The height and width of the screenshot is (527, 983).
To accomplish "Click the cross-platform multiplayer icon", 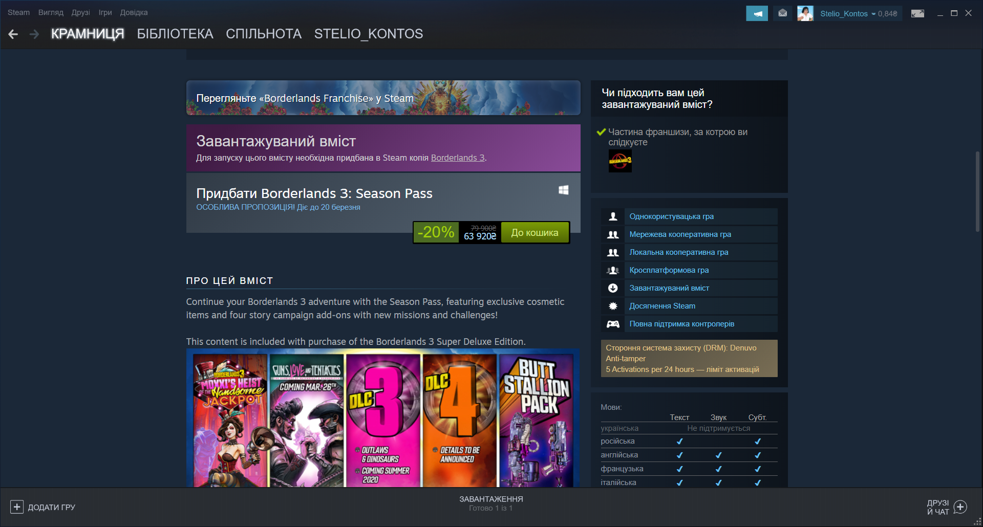I will (x=613, y=270).
